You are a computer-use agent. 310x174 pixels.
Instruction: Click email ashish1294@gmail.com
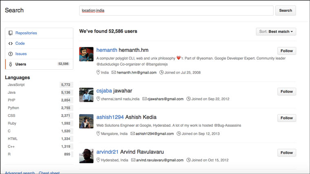pyautogui.click(x=155, y=134)
